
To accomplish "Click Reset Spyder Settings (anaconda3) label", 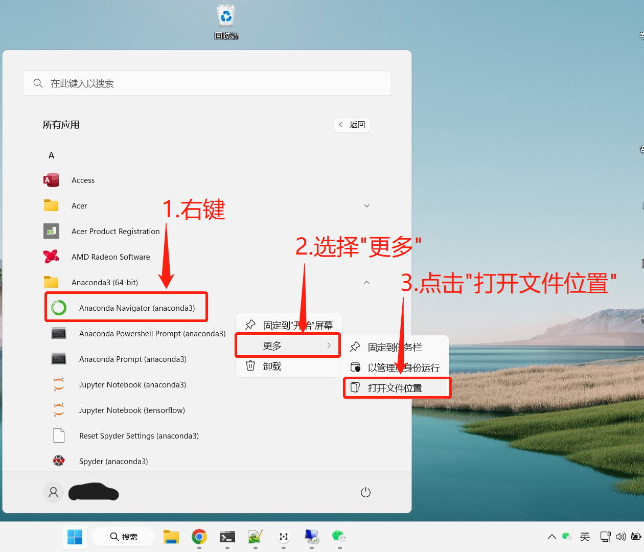I will [139, 436].
